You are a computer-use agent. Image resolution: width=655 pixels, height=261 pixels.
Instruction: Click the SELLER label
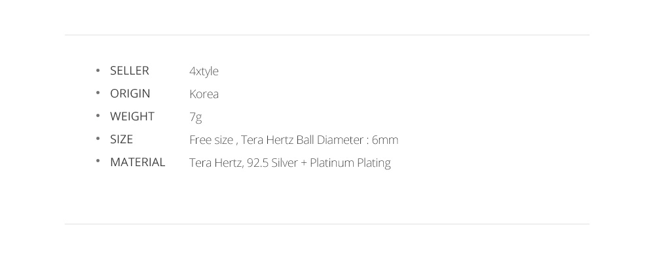130,71
